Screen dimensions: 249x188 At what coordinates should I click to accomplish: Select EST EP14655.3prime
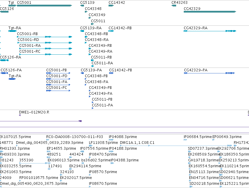coord(61,149)
